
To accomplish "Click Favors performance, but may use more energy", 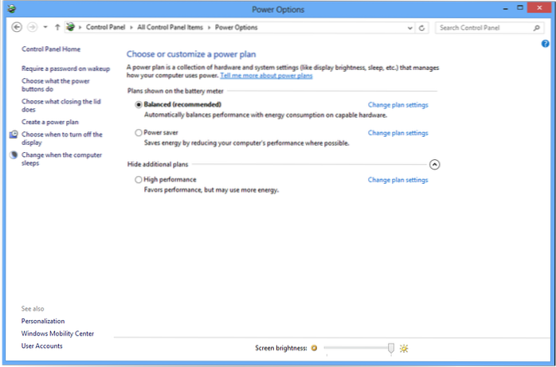I will click(211, 190).
